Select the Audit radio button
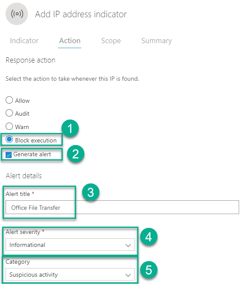The width and height of the screenshot is (243, 284). (x=9, y=113)
